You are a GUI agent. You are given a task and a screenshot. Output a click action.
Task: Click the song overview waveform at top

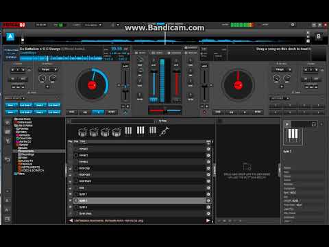point(164,41)
